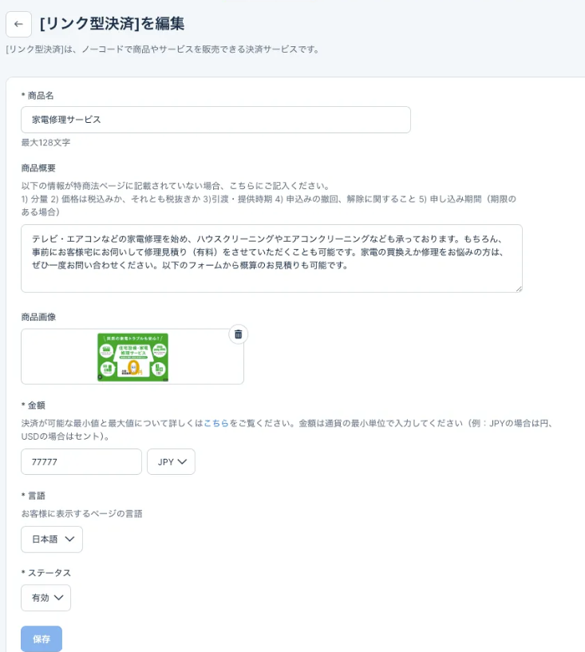
Task: Click the green product image thumbnail
Action: (132, 356)
